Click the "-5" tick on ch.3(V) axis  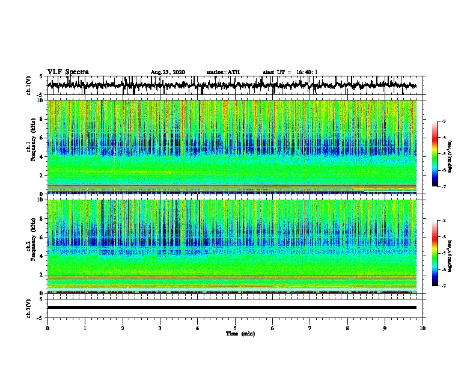pyautogui.click(x=41, y=318)
